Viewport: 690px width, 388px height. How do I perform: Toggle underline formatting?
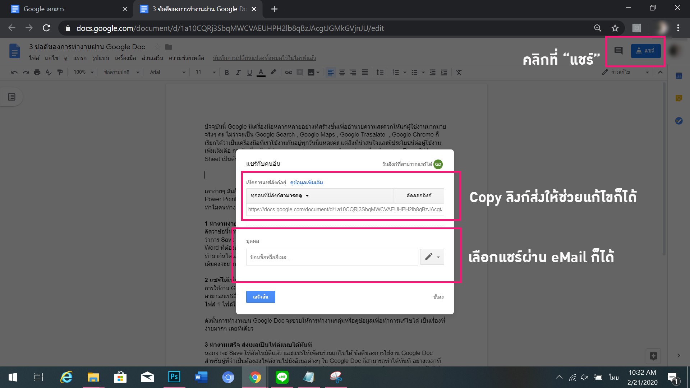click(x=249, y=72)
